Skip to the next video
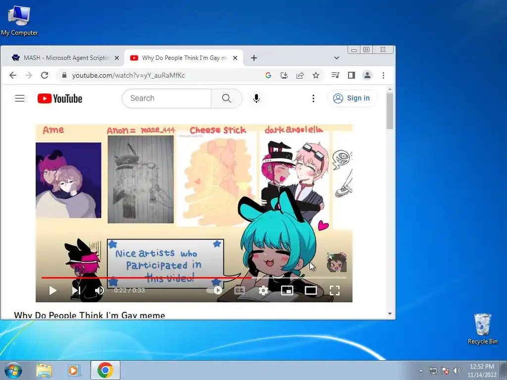The height and width of the screenshot is (380, 507). pyautogui.click(x=76, y=290)
